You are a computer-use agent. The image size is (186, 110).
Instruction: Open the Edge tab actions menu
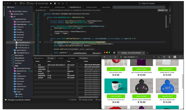pyautogui.click(x=114, y=53)
